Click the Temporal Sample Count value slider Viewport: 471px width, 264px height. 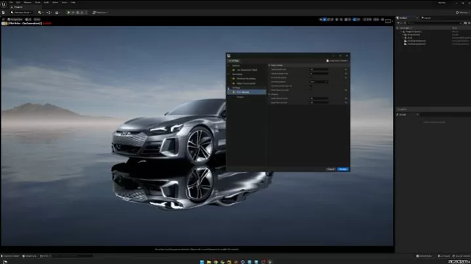(319, 74)
